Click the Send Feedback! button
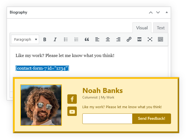 tap(152, 119)
